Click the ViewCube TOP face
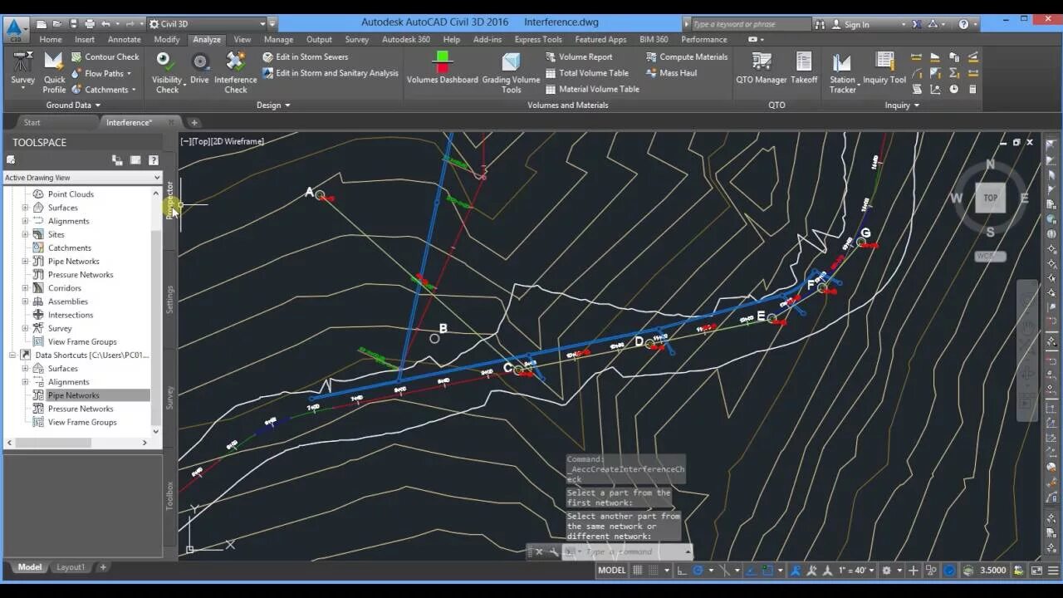The height and width of the screenshot is (598, 1063). point(990,198)
